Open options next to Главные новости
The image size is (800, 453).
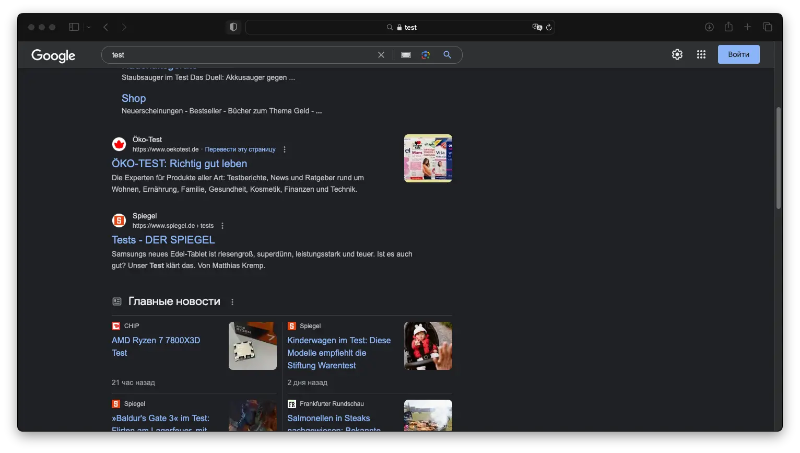click(232, 302)
